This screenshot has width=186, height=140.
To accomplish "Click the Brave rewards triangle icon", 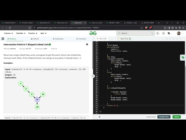I will click(x=151, y=28).
